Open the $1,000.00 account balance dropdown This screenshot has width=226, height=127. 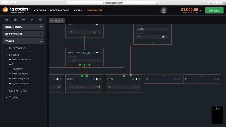[x=191, y=10]
